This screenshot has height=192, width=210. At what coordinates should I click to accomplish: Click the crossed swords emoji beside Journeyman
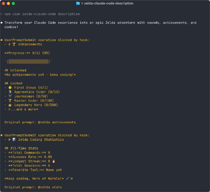click(10, 96)
